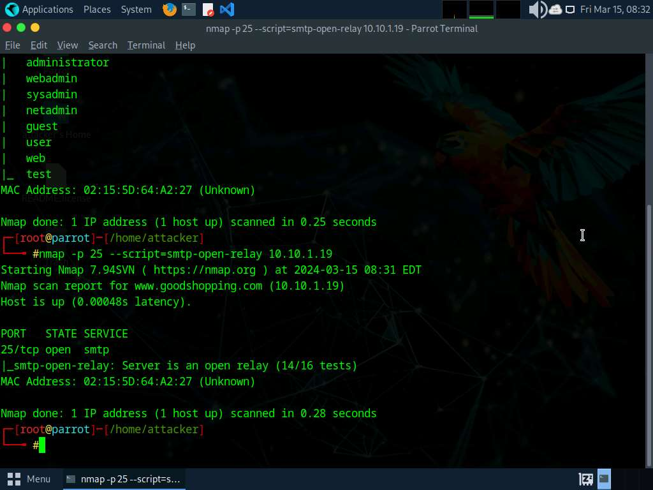653x490 pixels.
Task: Click the date and time clock
Action: (615, 10)
